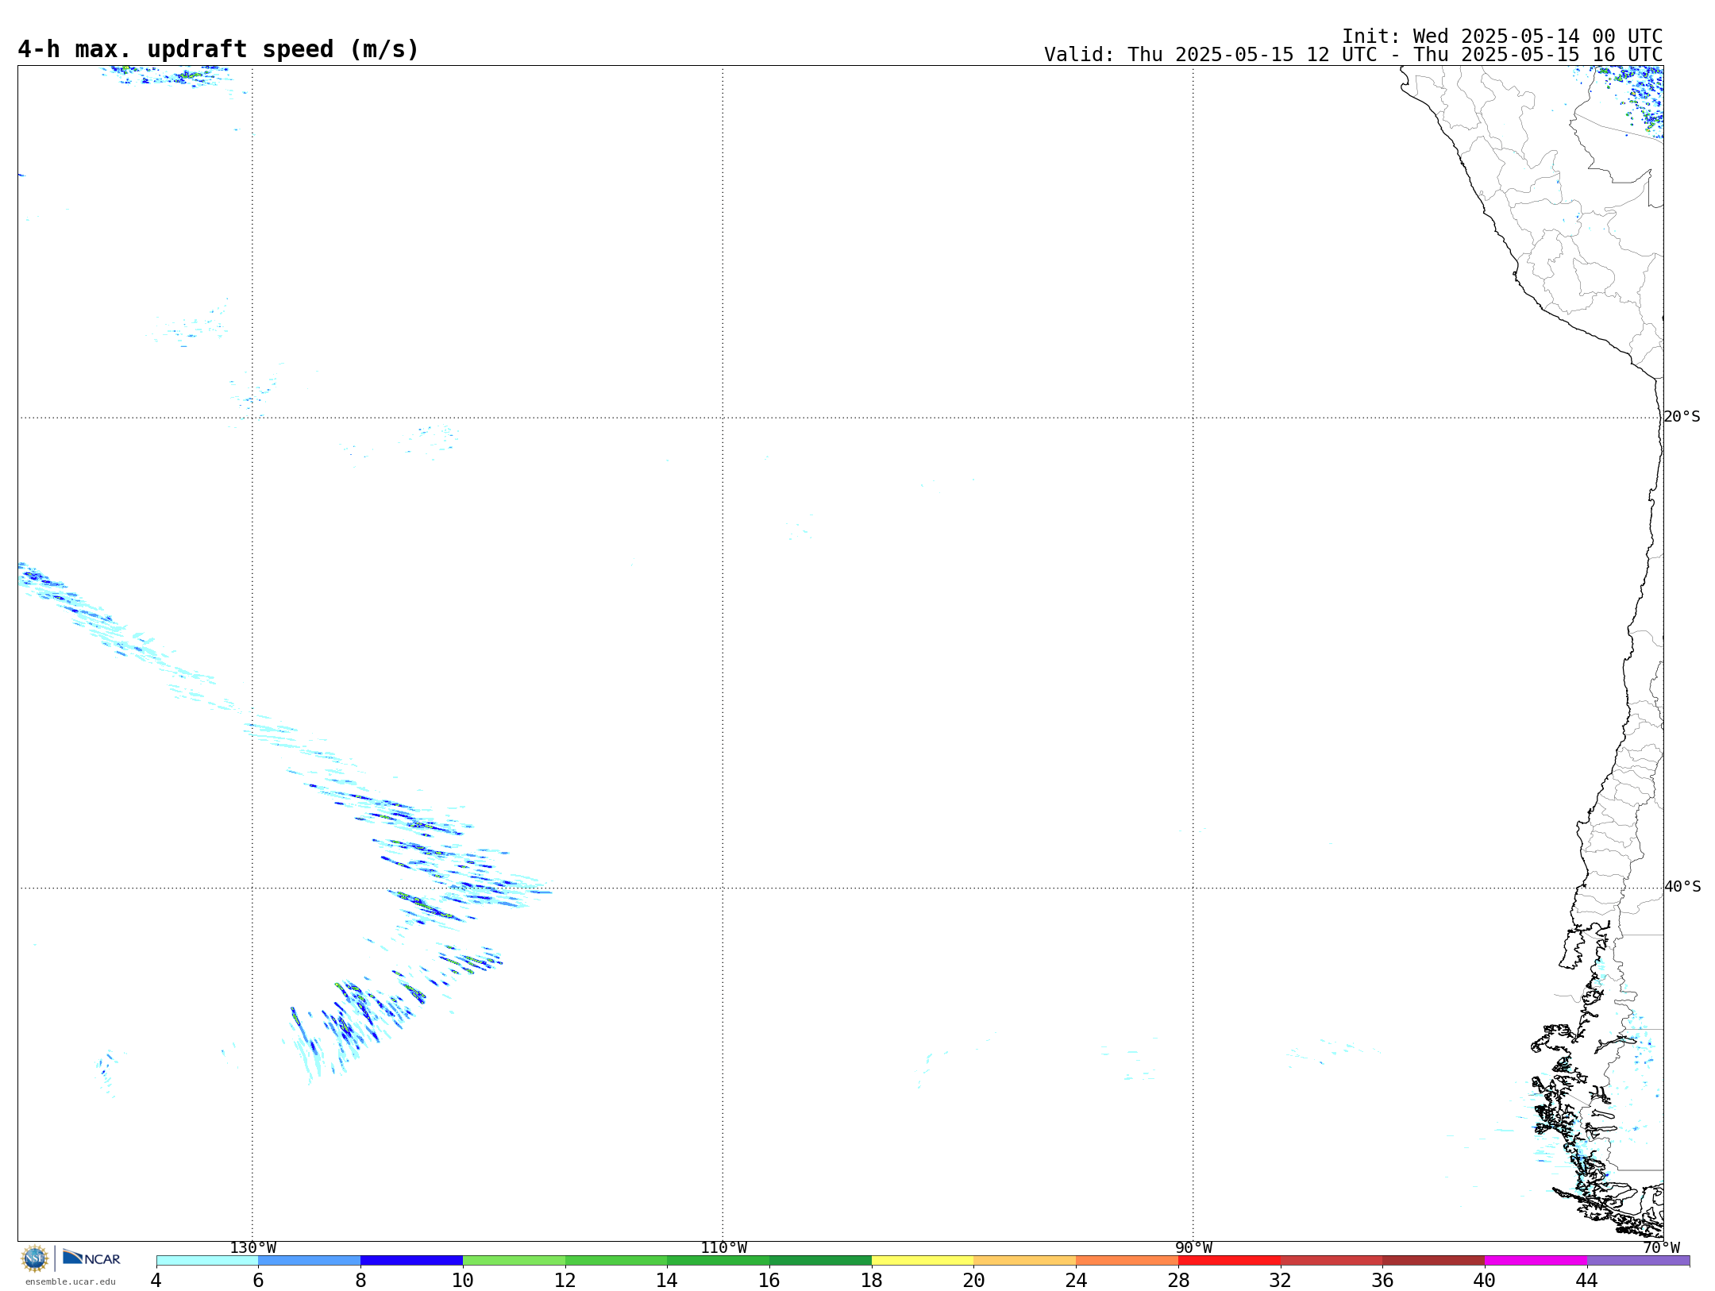Image resolution: width=1715 pixels, height=1291 pixels.
Task: Select the dark green 16–18 color swatch
Action: tap(820, 1261)
